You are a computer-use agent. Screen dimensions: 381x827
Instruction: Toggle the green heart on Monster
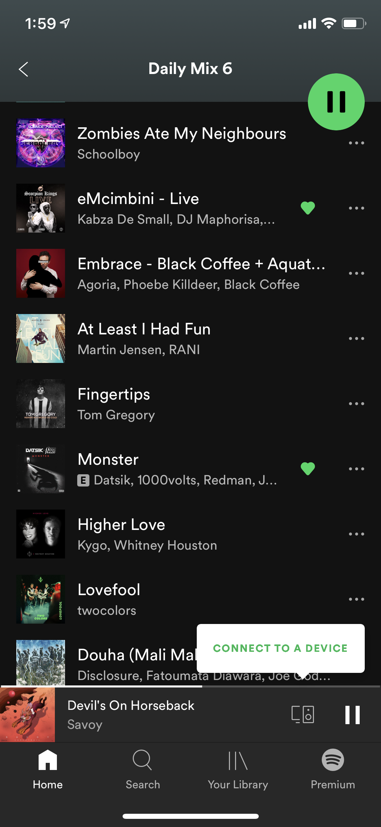tap(308, 468)
